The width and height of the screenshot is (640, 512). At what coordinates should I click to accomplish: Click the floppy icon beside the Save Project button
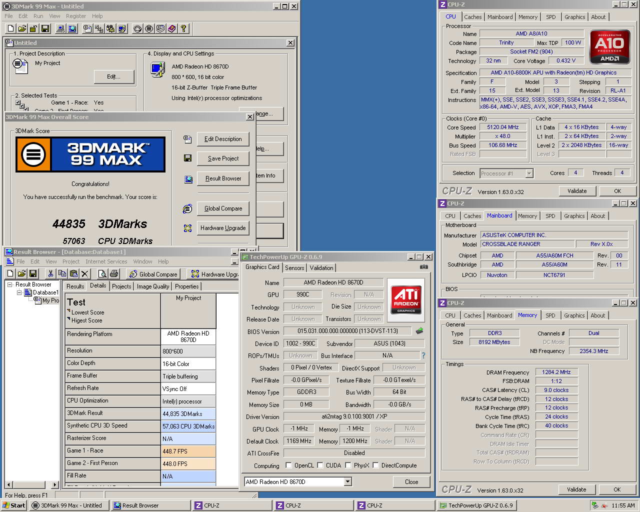click(x=187, y=158)
